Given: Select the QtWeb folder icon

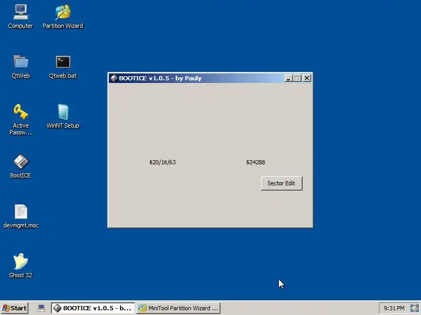Looking at the screenshot, I should point(21,67).
